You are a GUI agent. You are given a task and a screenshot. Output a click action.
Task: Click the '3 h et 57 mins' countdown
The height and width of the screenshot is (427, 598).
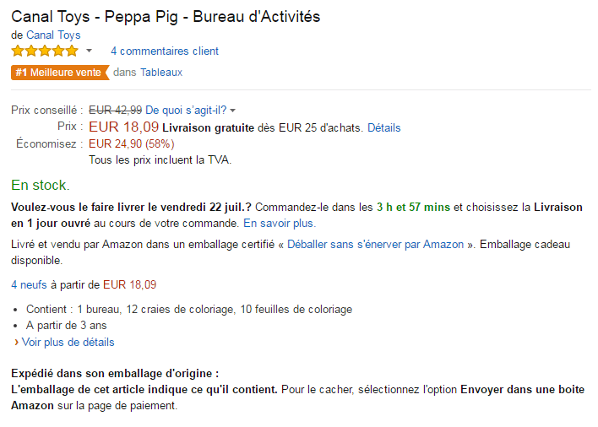coord(414,207)
